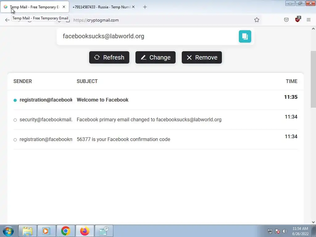Open the Welcome to Facebook email
Image resolution: width=316 pixels, height=237 pixels.
tap(156, 100)
